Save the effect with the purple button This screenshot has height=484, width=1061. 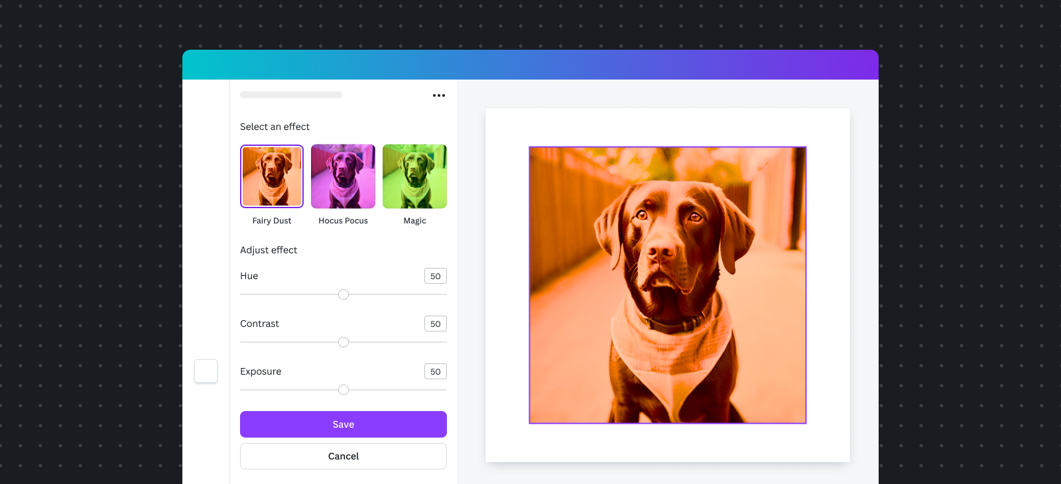click(x=343, y=424)
